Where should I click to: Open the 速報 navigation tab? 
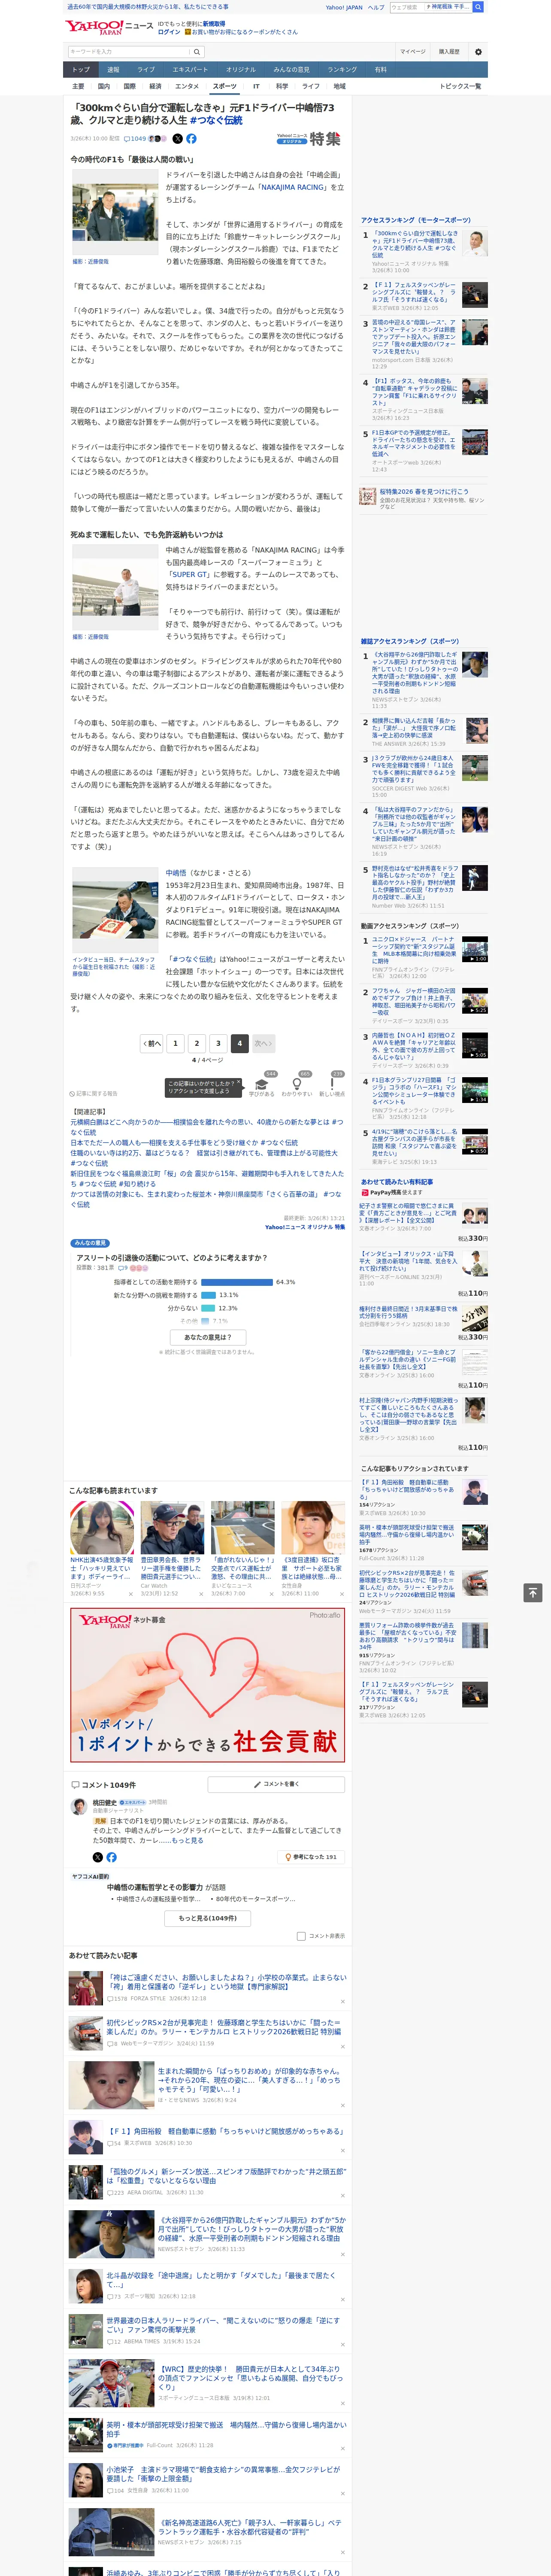click(113, 70)
